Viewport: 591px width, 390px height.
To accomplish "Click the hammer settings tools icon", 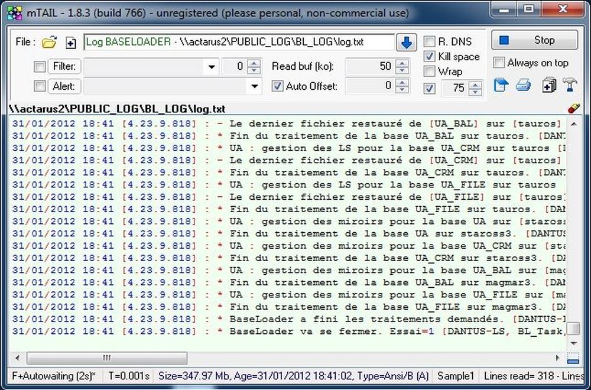I will (x=570, y=86).
